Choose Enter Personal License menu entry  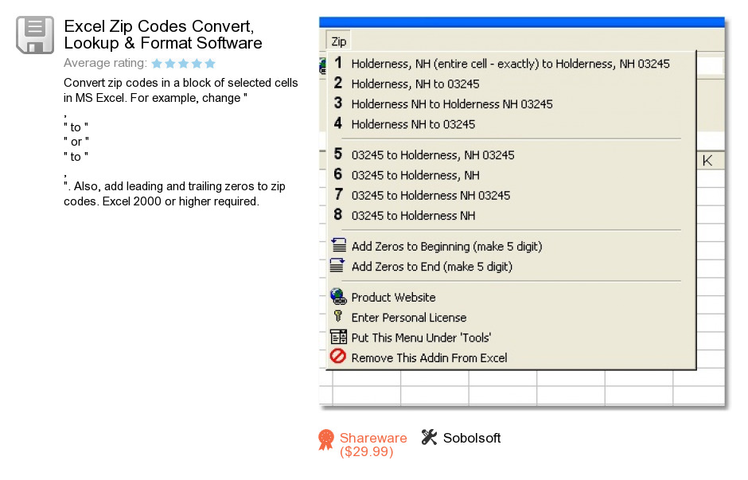click(511, 318)
